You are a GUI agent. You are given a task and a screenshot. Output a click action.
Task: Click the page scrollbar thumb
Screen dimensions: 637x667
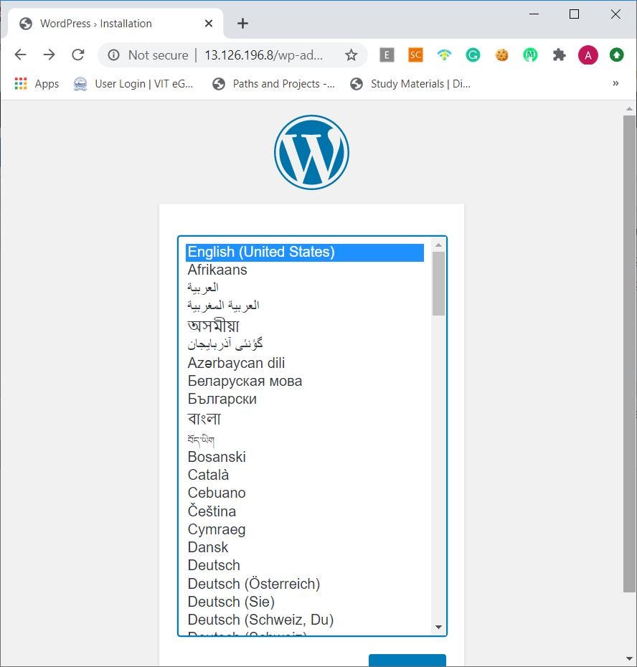[629, 354]
